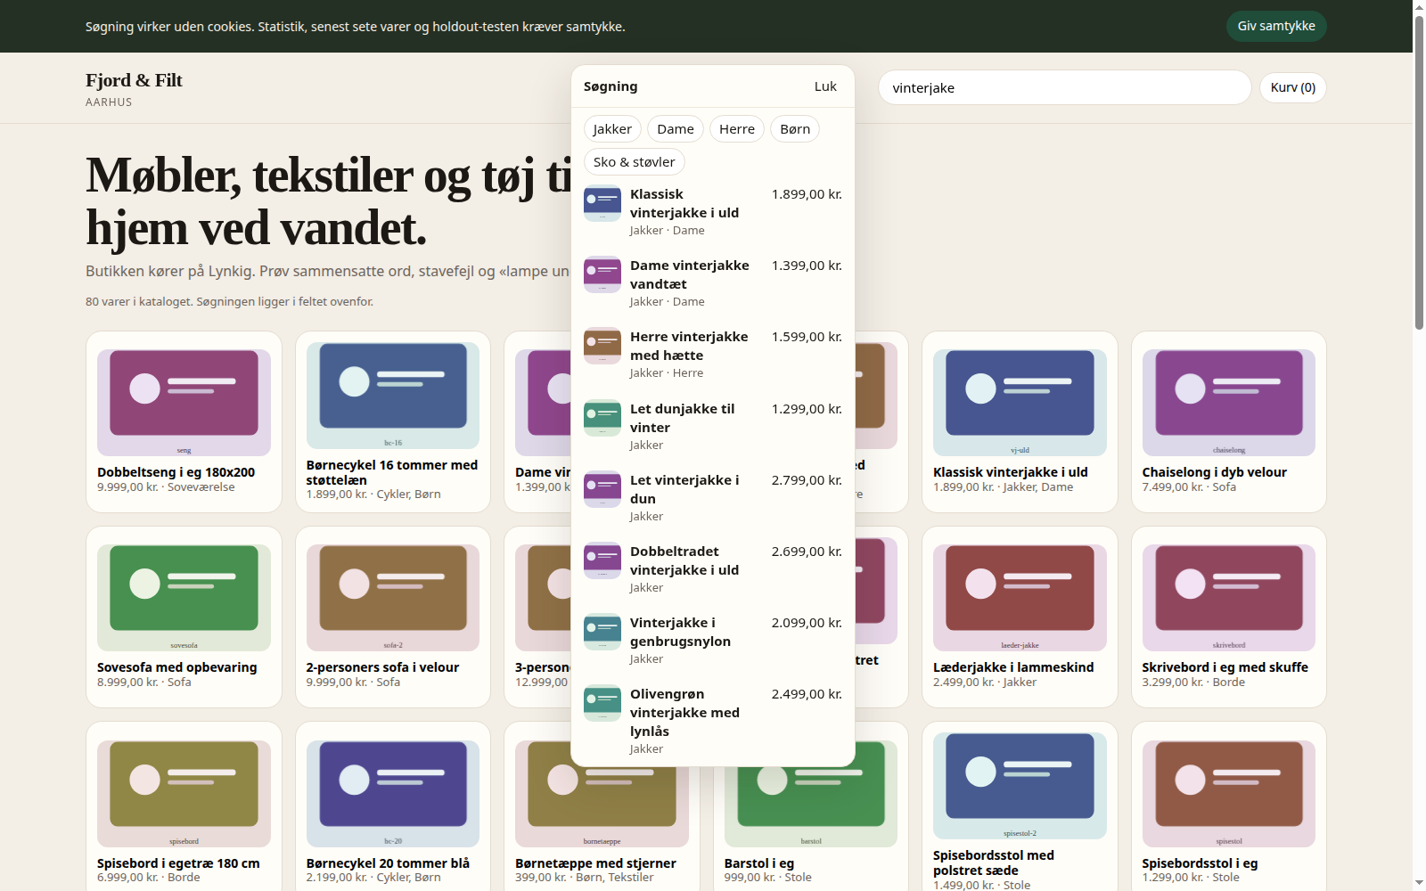
Task: Select the Sko & støvler filter chip
Action: 635,162
